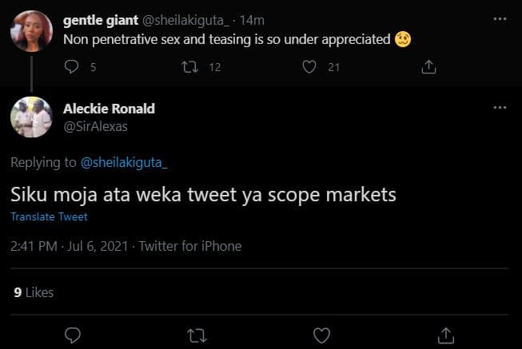Retweet gentle giant's tweet
This screenshot has height=349, width=522.
click(190, 67)
